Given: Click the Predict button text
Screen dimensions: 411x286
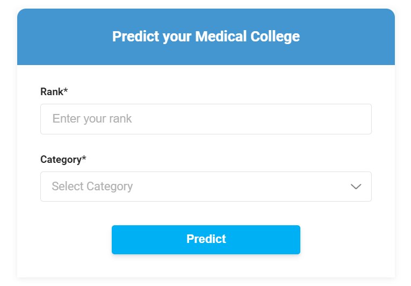Looking at the screenshot, I should point(206,239).
